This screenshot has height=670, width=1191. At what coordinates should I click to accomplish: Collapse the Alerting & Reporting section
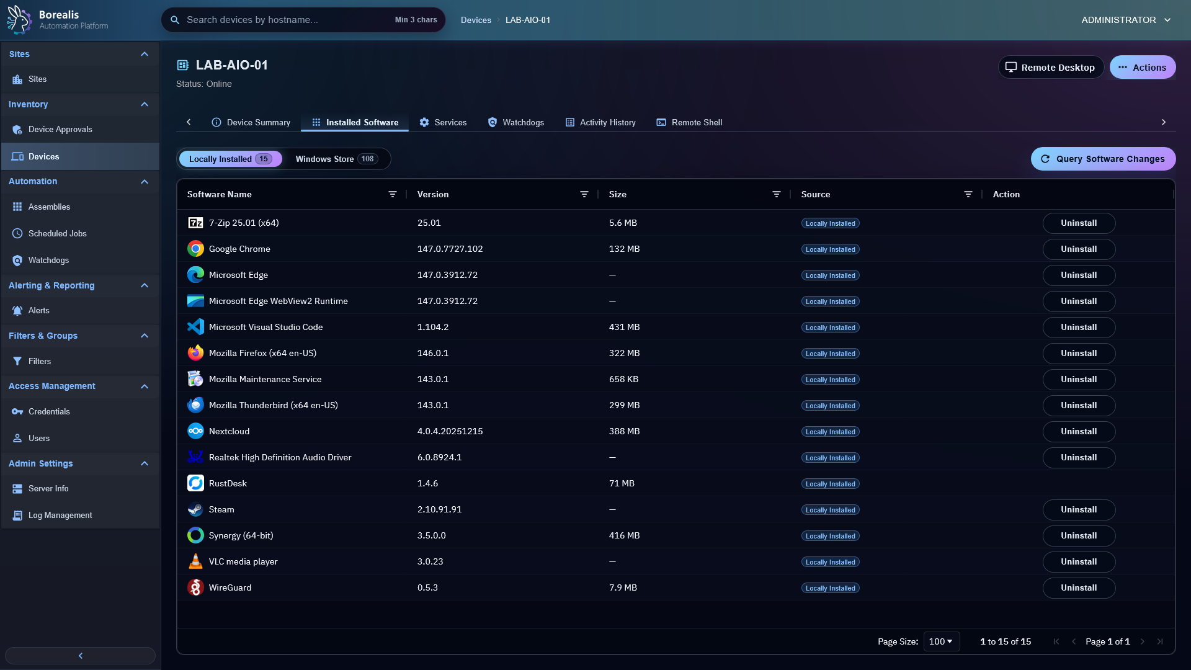(145, 285)
